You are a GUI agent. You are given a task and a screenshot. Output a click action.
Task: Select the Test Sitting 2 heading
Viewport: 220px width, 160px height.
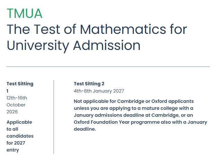coord(89,84)
